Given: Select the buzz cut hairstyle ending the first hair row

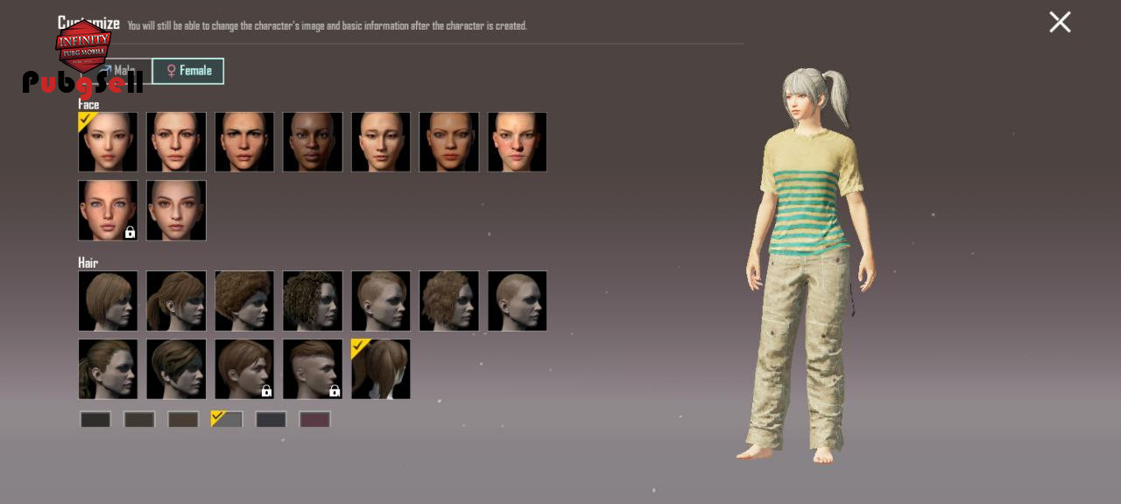Looking at the screenshot, I should point(518,301).
